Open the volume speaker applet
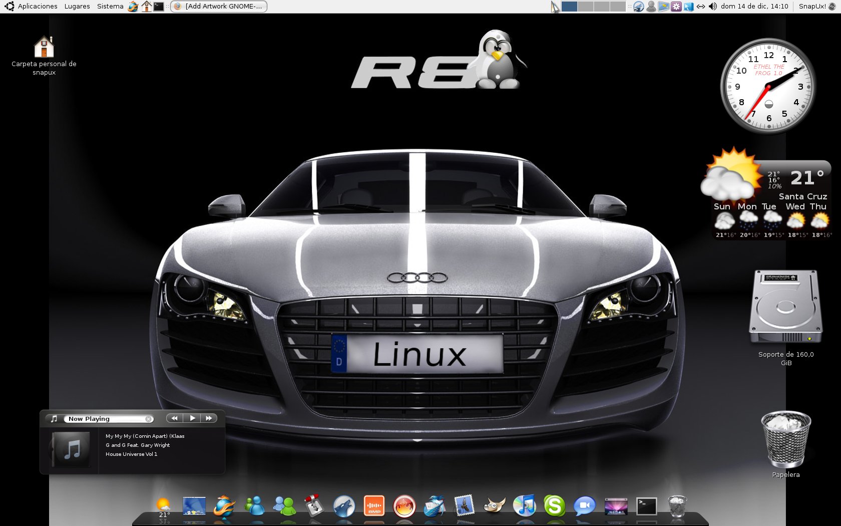This screenshot has height=526, width=841. (713, 7)
